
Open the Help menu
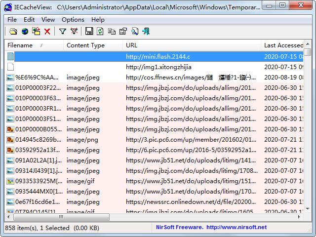98,20
